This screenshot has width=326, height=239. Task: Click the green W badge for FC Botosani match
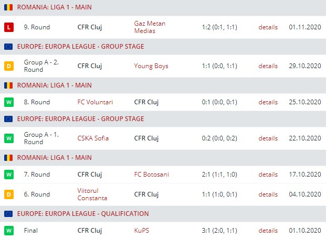(8, 175)
